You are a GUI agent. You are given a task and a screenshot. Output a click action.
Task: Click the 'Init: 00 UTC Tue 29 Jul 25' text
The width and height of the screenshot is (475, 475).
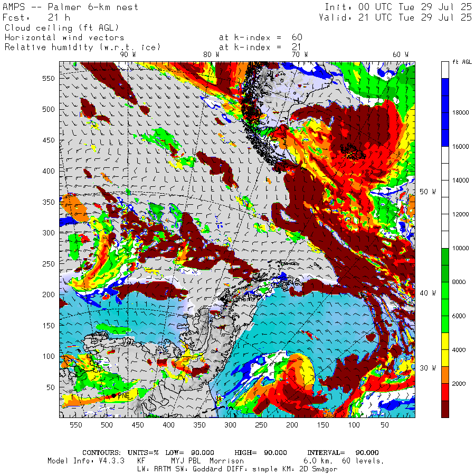398,7
